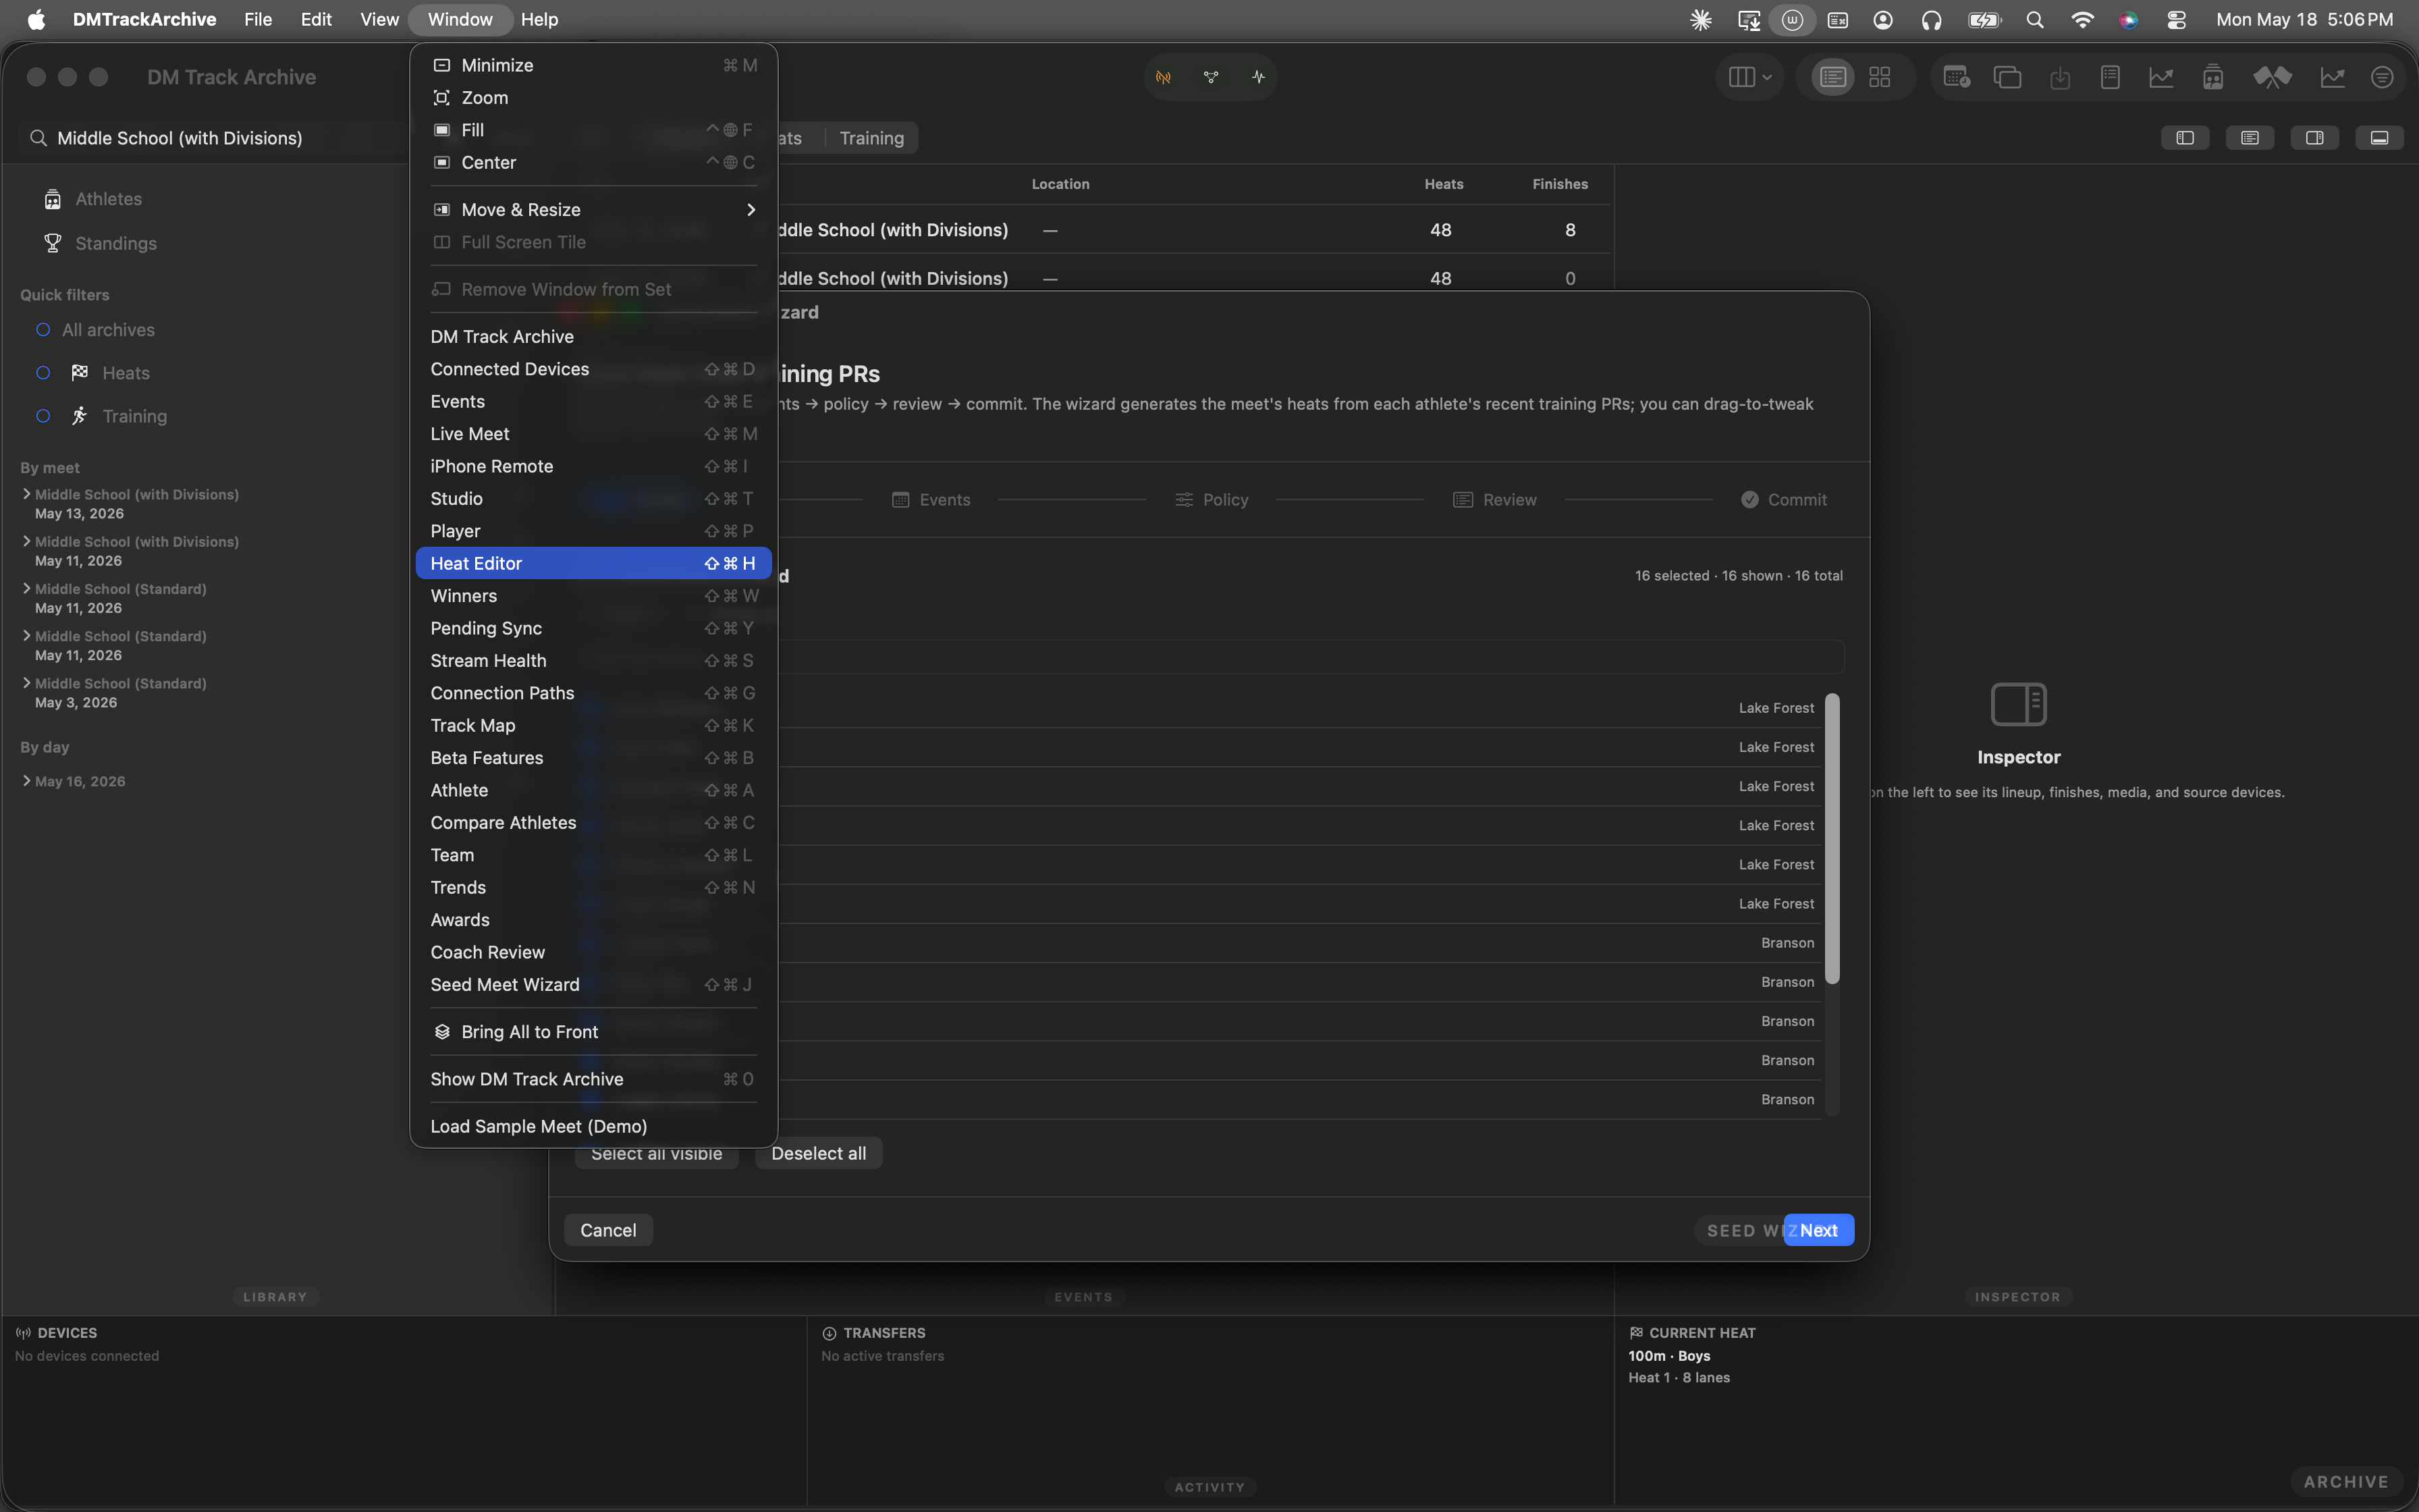Expand Middle School (with Divisions) May 11, 2026
The image size is (2419, 1512).
[27, 541]
